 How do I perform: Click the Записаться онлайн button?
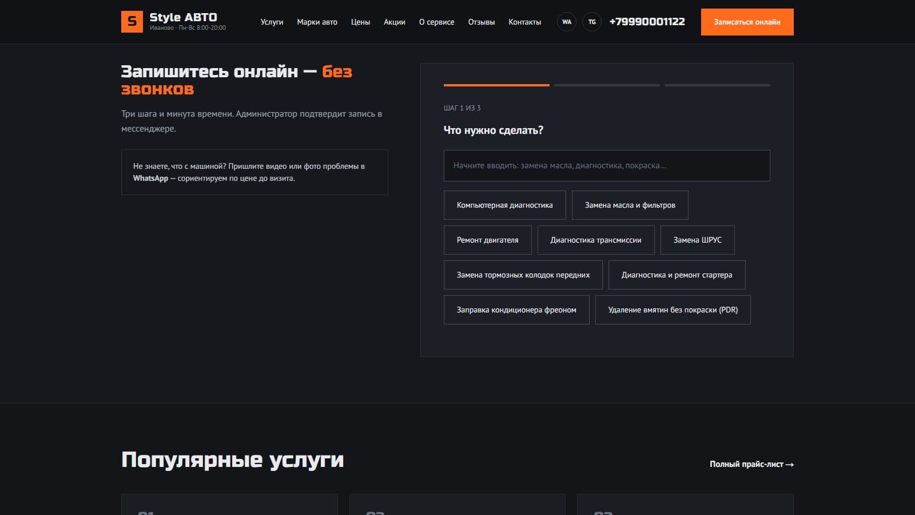point(747,22)
